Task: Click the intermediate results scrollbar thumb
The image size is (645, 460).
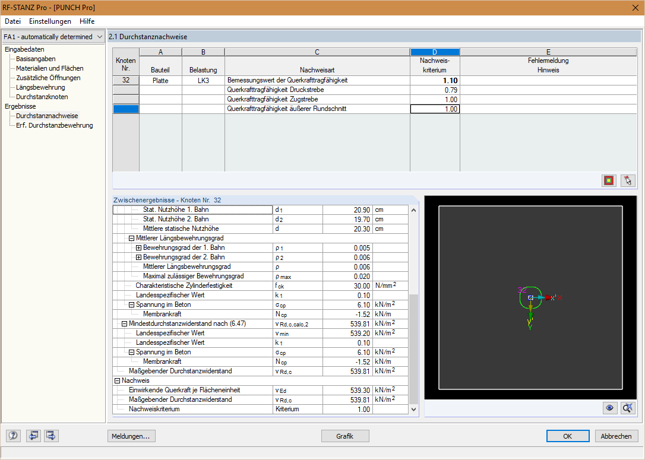Action: pos(413,348)
